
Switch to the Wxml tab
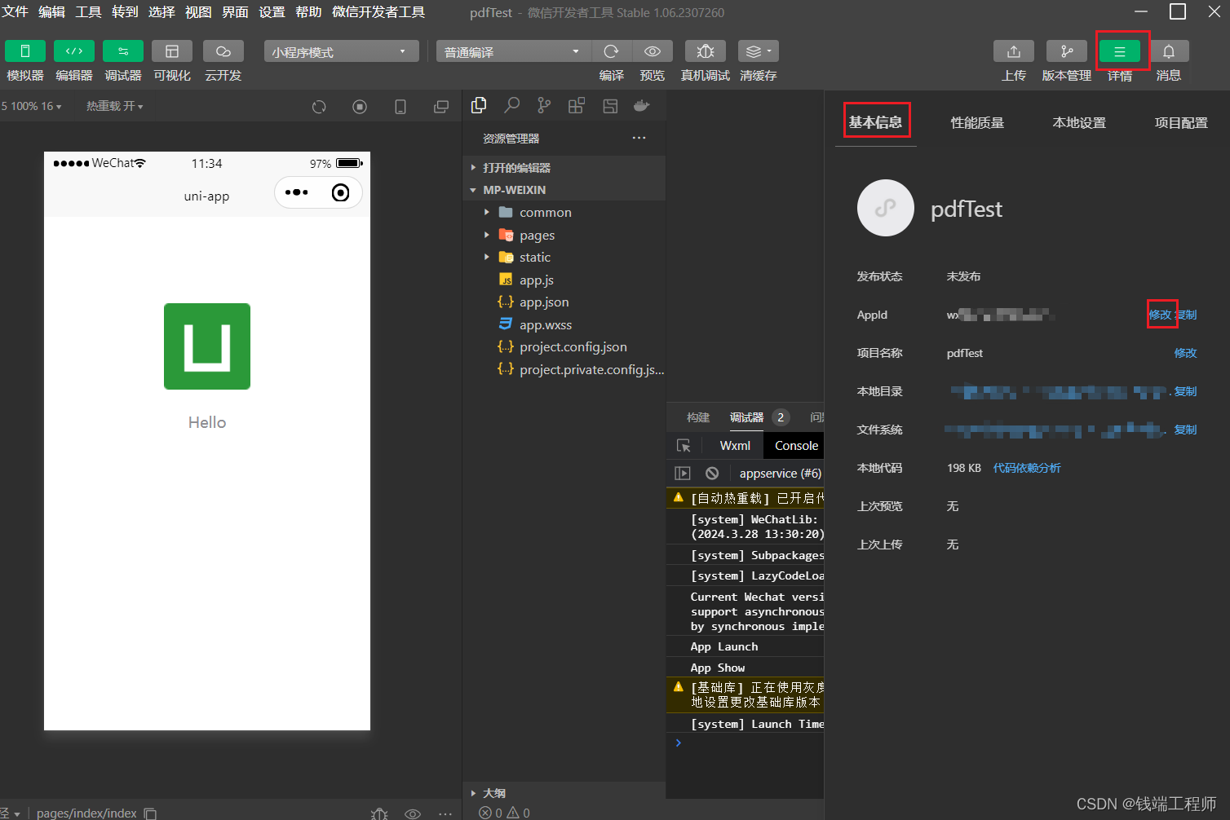(x=735, y=446)
